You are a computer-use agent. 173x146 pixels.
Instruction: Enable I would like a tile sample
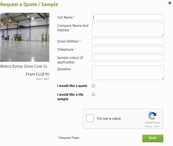93,94
